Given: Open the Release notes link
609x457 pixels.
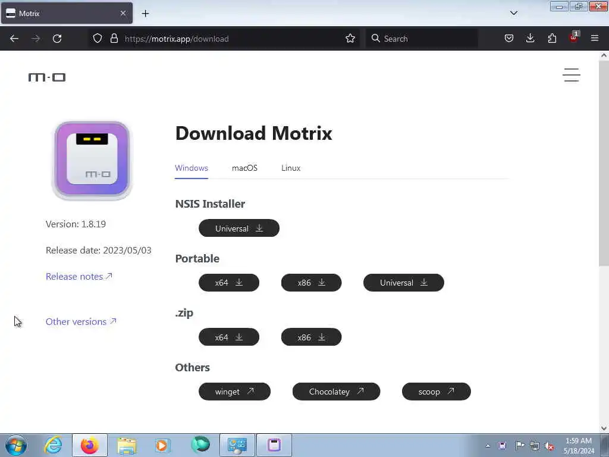Looking at the screenshot, I should pos(79,276).
